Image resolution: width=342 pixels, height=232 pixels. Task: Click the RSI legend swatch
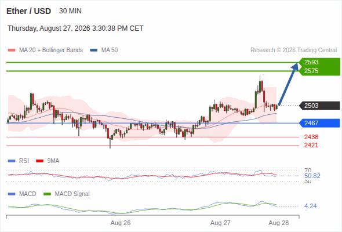[12, 161]
